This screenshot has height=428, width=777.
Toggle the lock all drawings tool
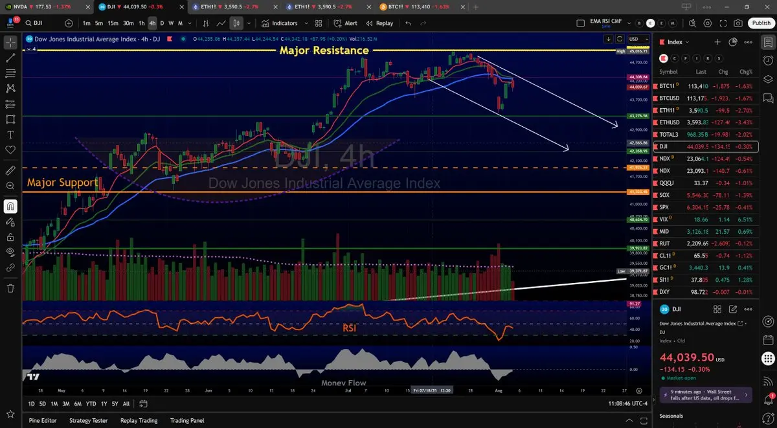(10, 237)
